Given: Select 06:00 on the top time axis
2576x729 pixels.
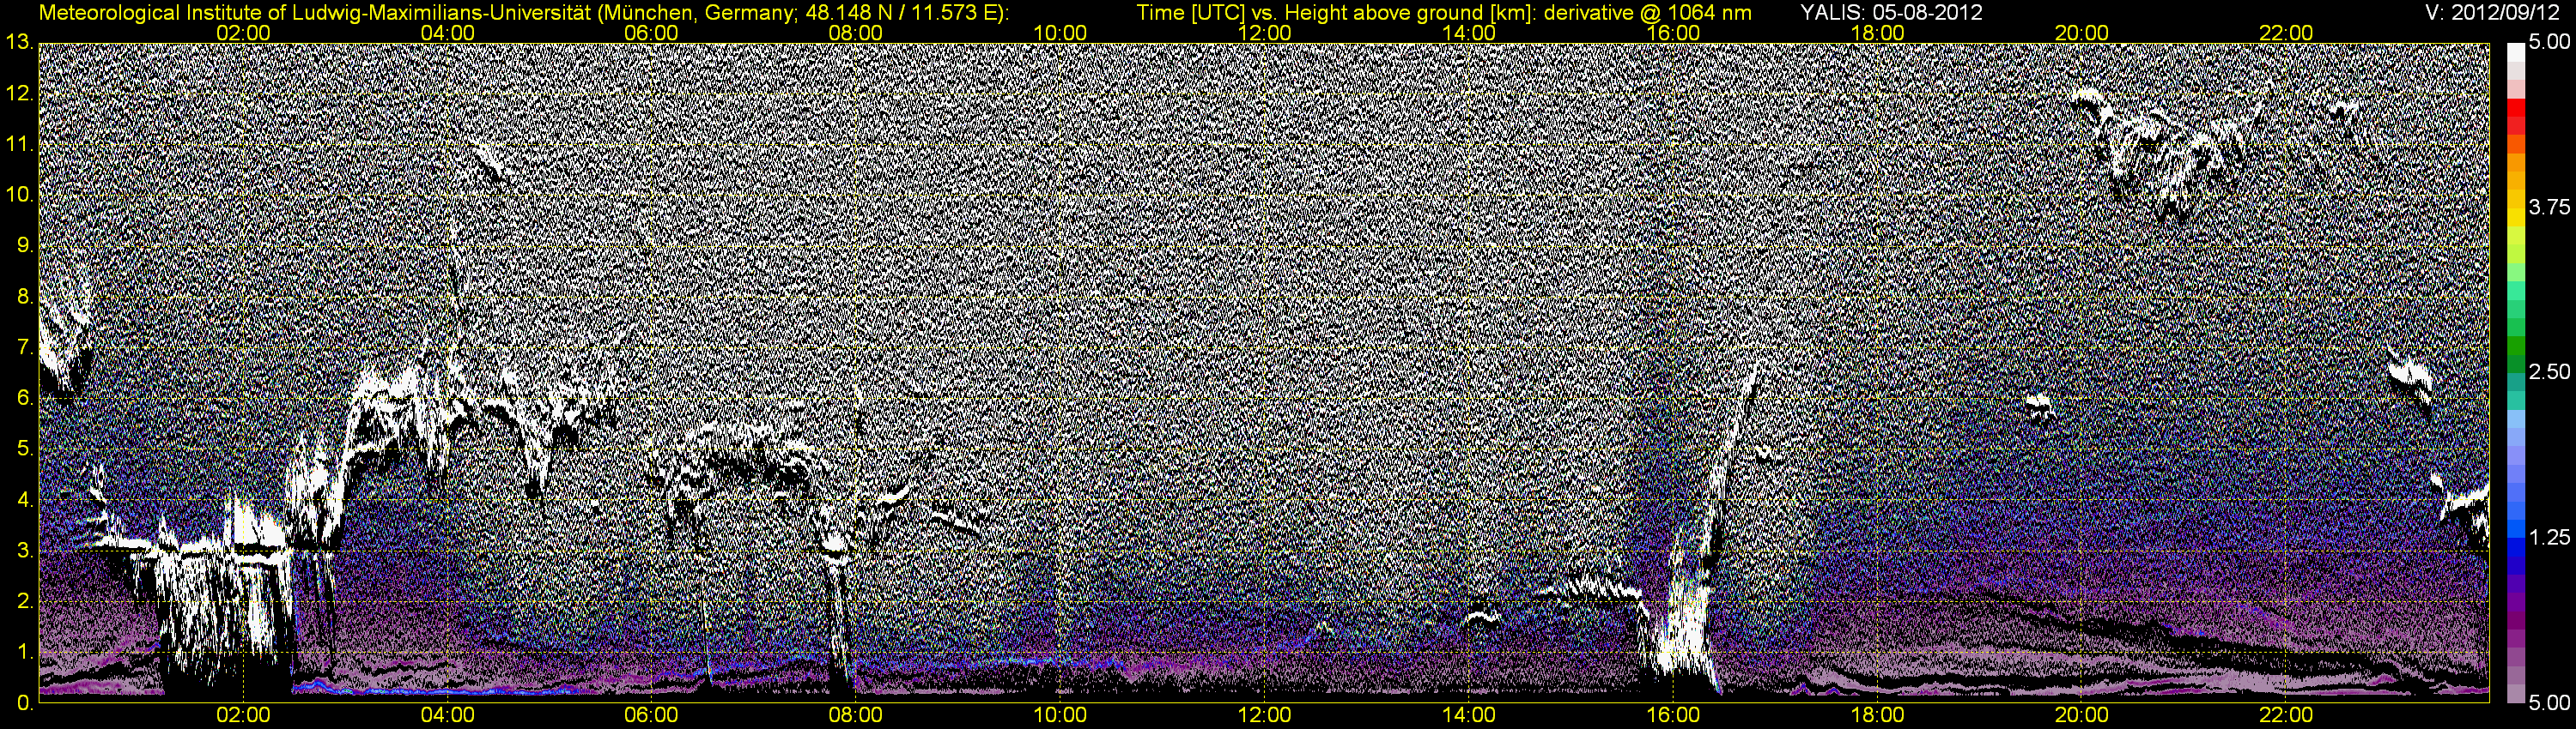Looking at the screenshot, I should 652,33.
